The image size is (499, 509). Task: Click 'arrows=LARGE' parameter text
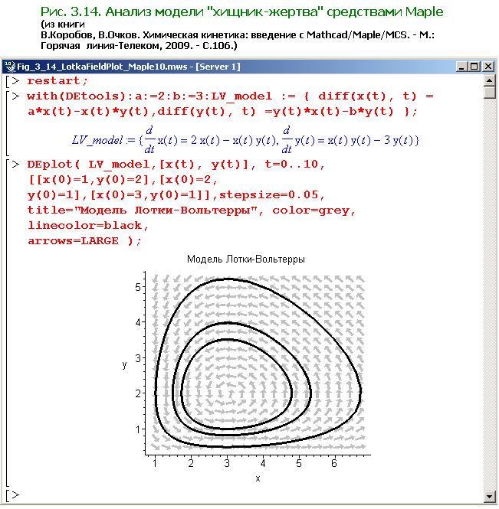coord(73,241)
